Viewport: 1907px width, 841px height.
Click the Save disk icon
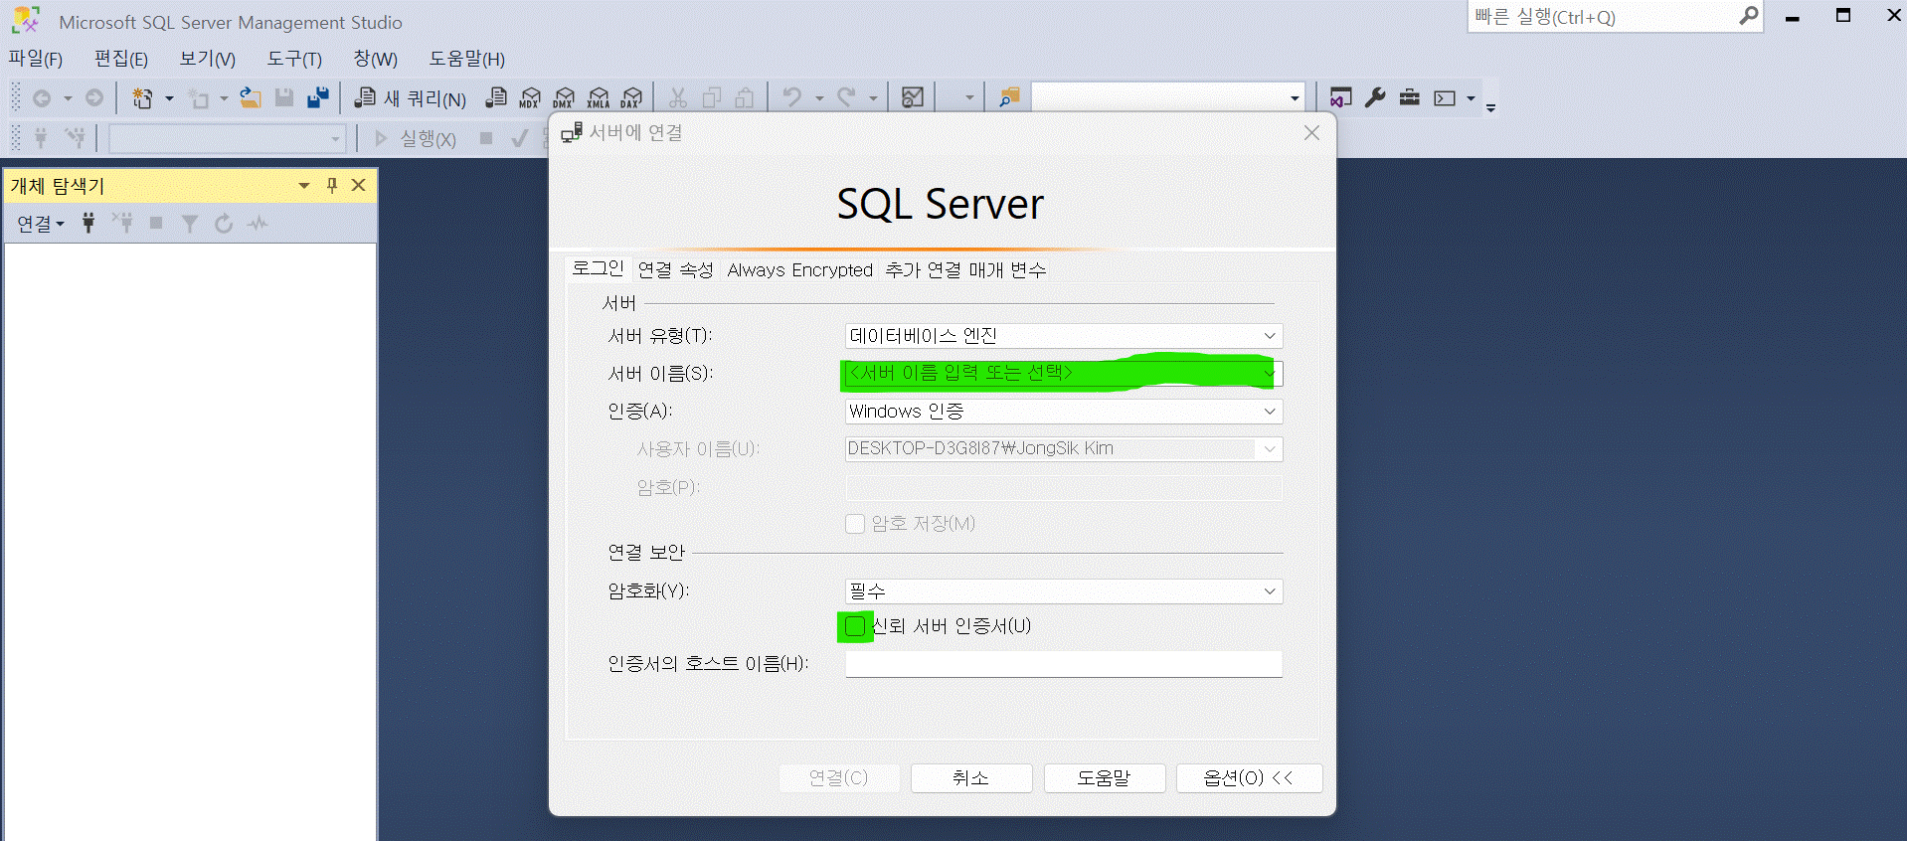coord(284,97)
